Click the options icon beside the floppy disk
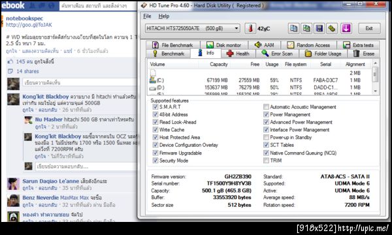Viewport: 392px width, 235px height. (332, 29)
